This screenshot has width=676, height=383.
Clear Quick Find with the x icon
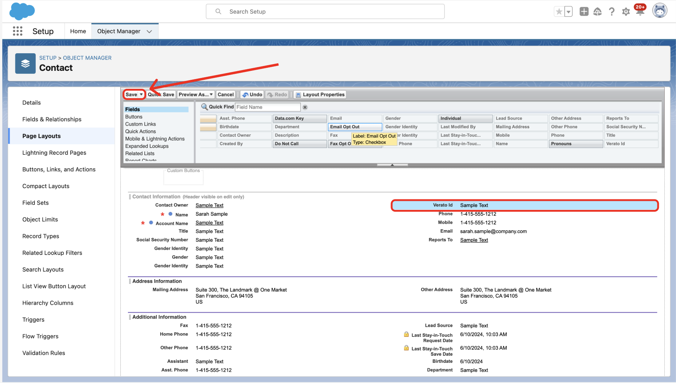[x=305, y=107]
